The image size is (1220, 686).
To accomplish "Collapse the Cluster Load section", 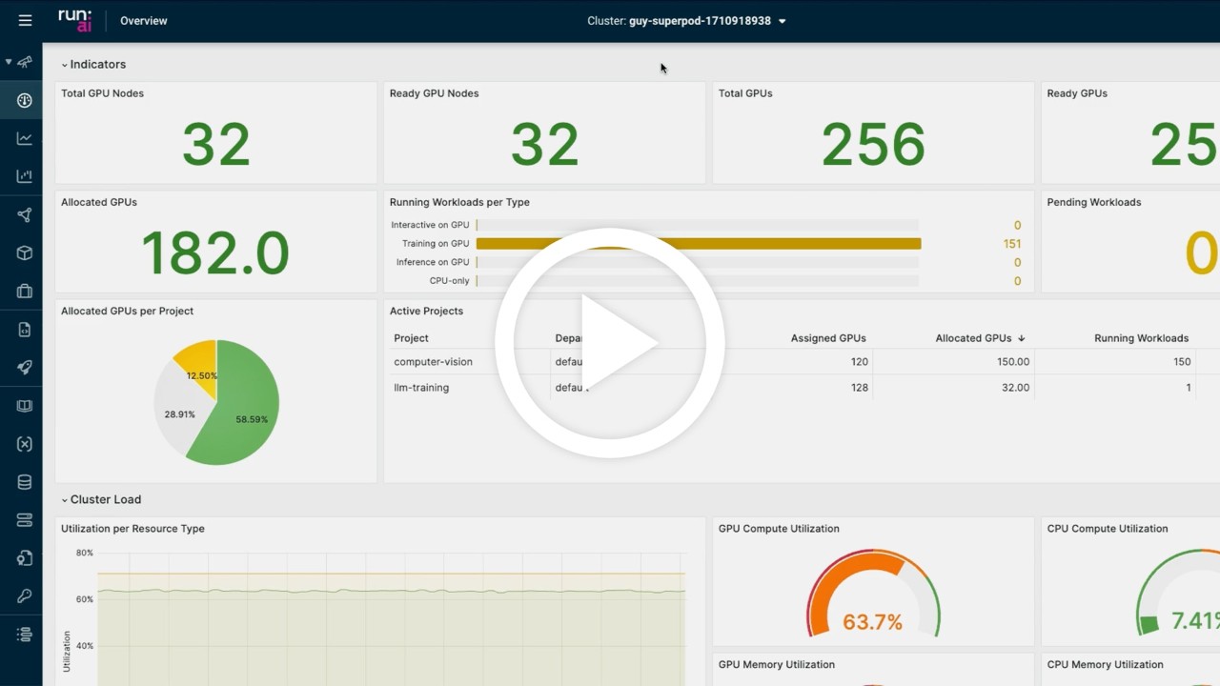I will pyautogui.click(x=65, y=499).
